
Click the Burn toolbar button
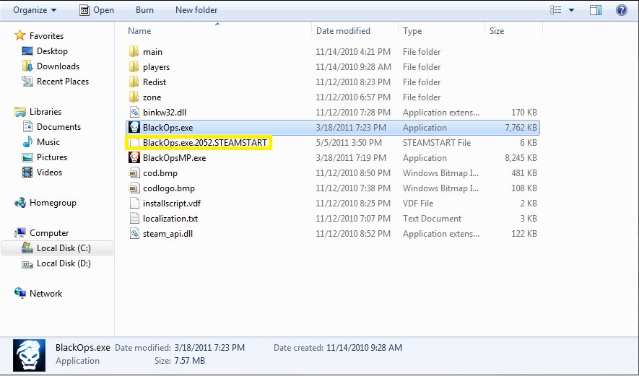(144, 10)
